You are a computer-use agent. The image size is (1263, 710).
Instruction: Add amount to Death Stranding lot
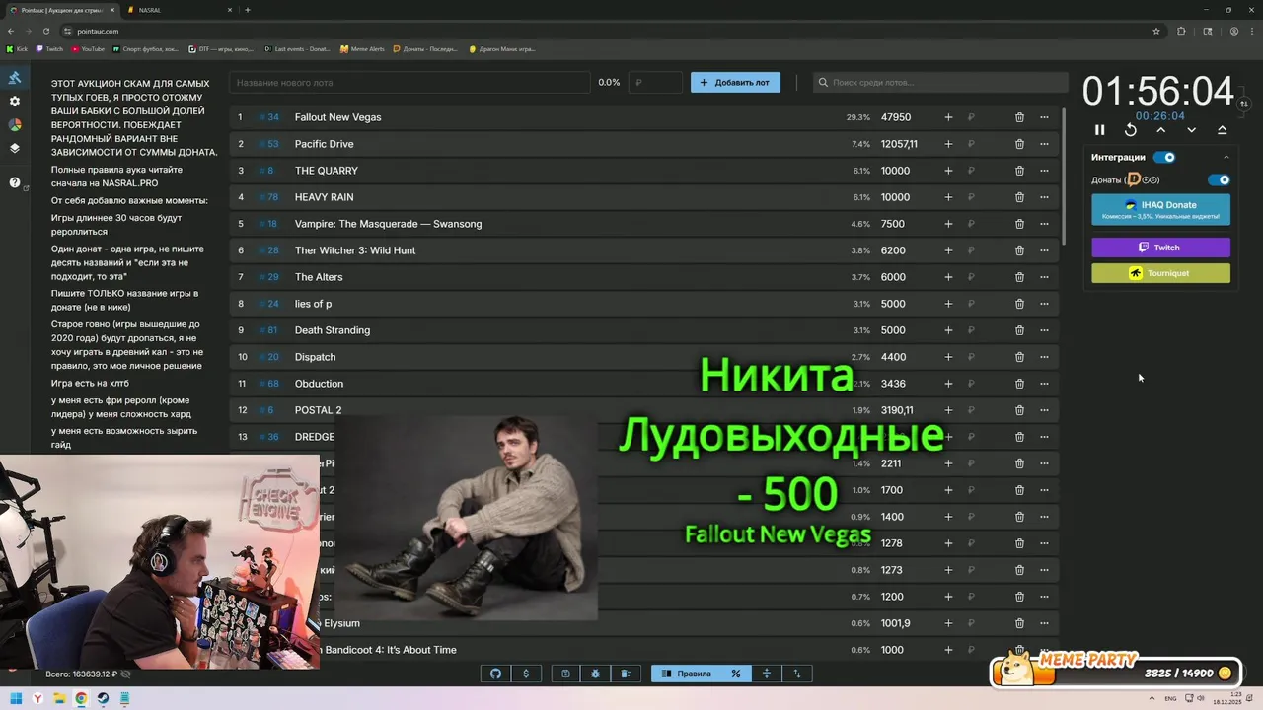(x=948, y=330)
